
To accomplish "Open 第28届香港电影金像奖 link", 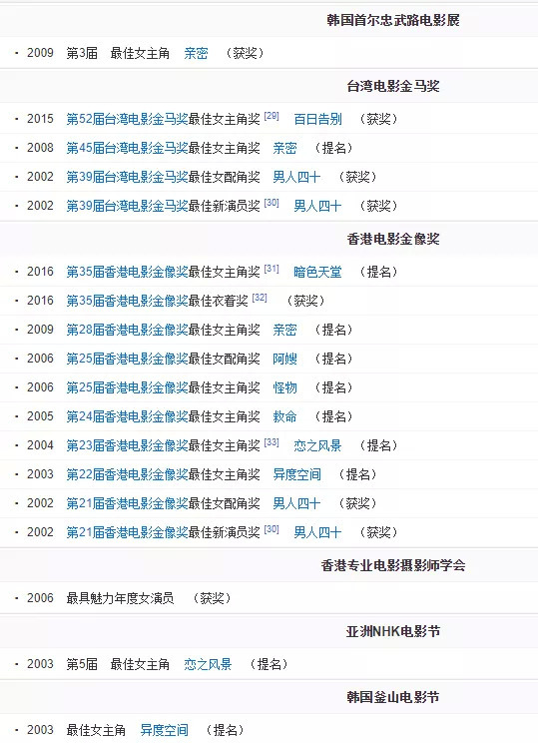I will 128,330.
